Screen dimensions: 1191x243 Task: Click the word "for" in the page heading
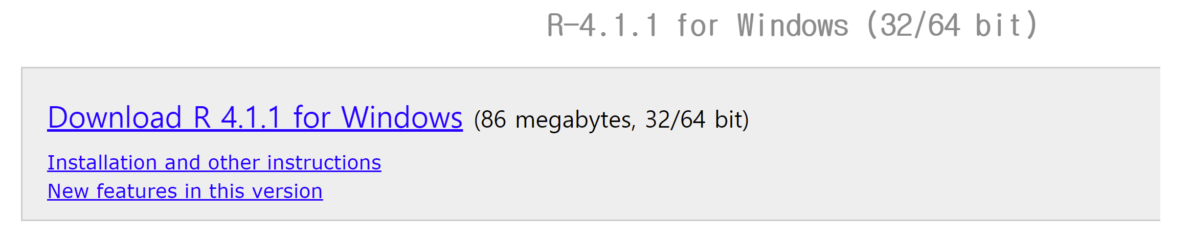point(697,26)
